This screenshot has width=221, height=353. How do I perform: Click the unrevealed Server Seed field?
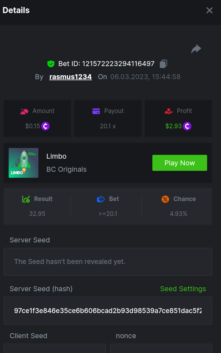point(108,262)
